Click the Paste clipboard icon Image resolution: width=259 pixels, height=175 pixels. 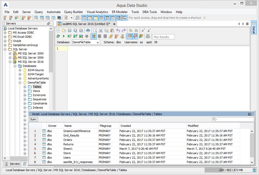(112, 30)
